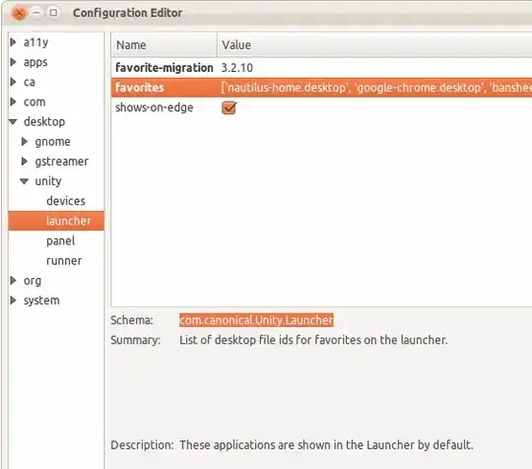Collapse the unity subtree arrow
This screenshot has width=532, height=469.
click(24, 181)
